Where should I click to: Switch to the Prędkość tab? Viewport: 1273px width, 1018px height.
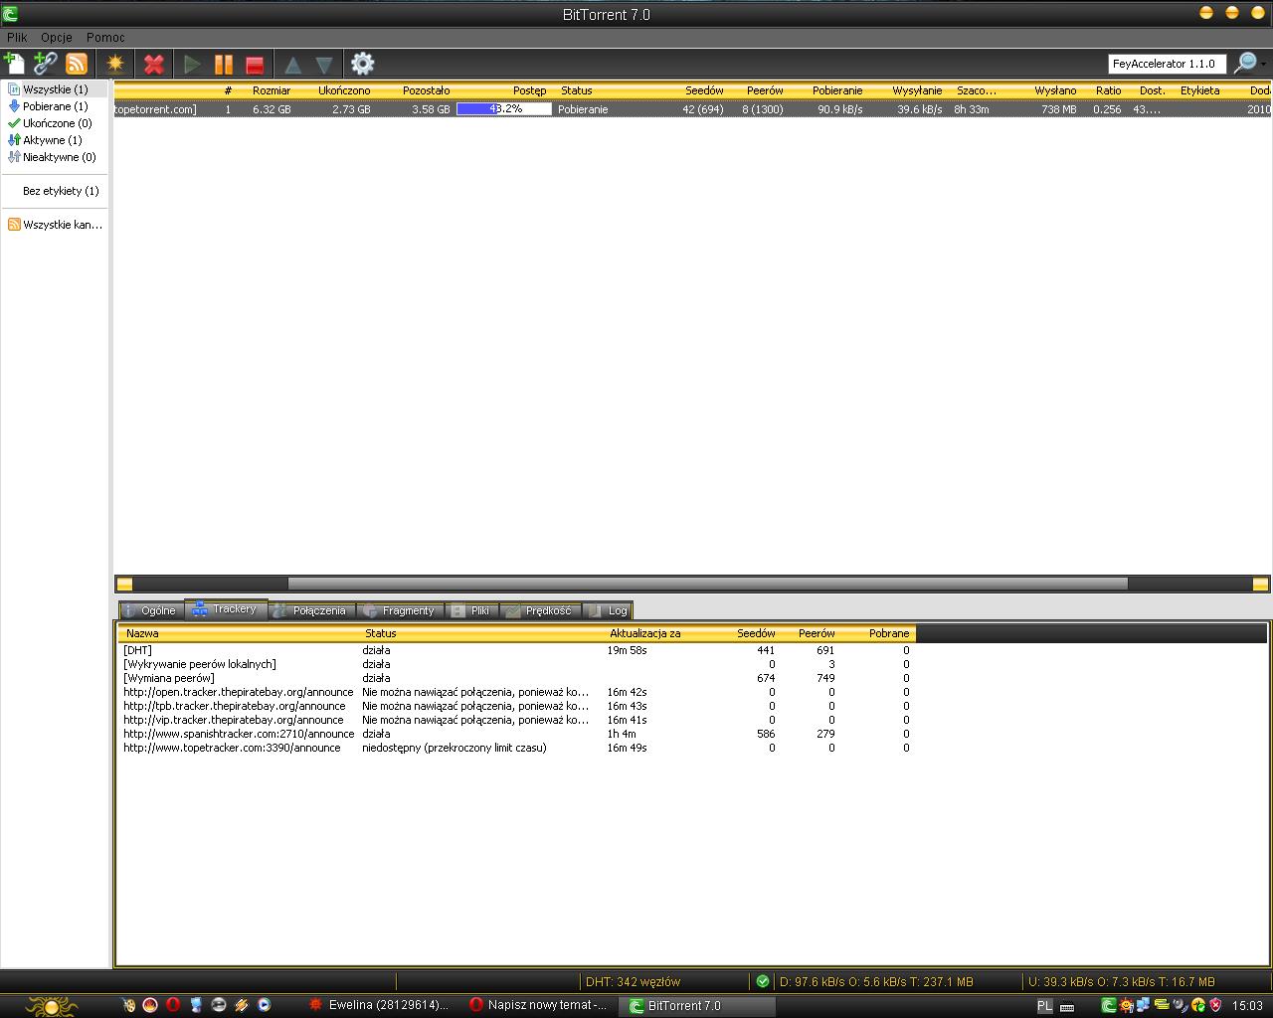(539, 610)
